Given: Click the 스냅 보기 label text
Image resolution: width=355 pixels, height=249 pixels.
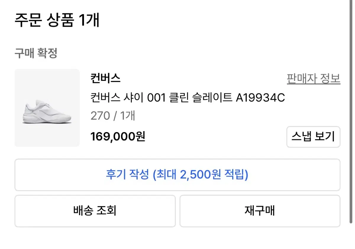Looking at the screenshot, I should click(313, 137).
